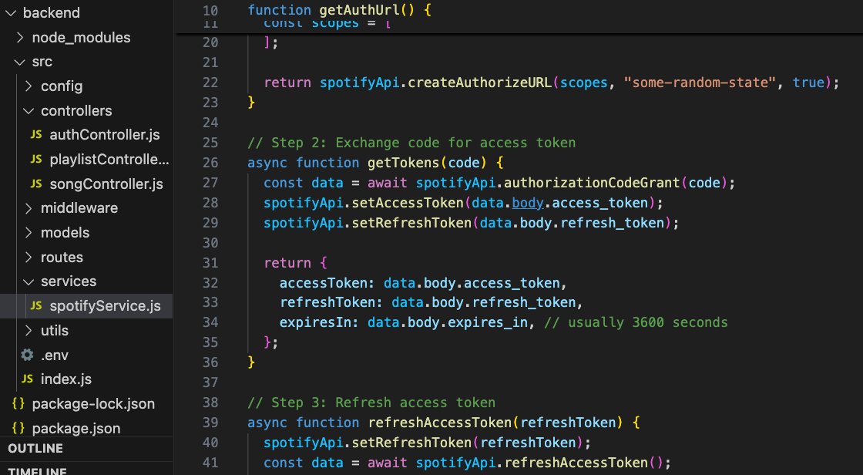
Task: Open the .env file
Action: click(x=55, y=355)
